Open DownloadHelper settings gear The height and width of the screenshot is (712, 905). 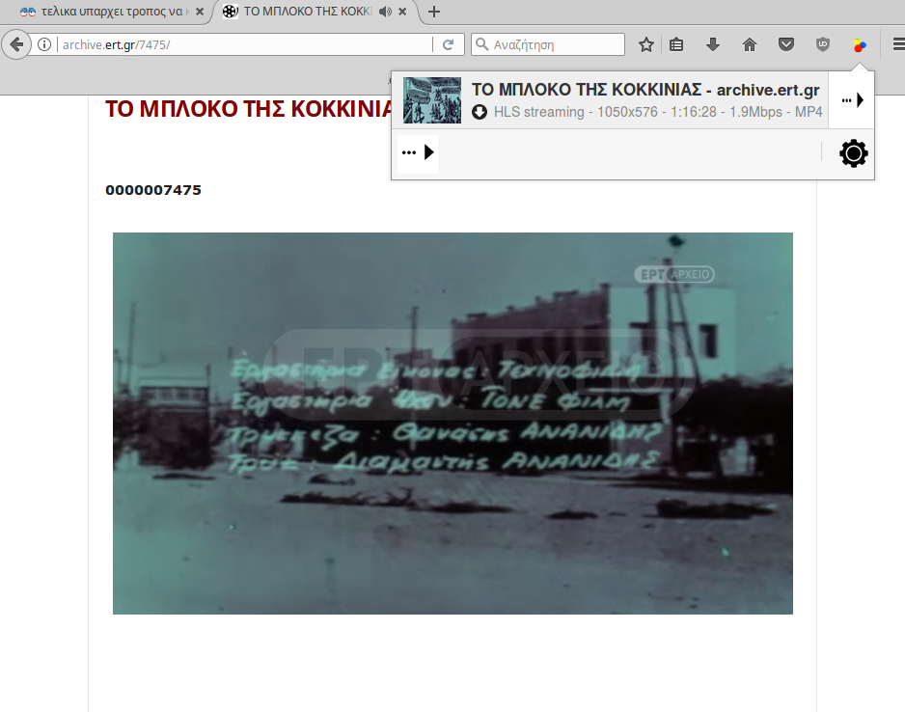coord(853,153)
